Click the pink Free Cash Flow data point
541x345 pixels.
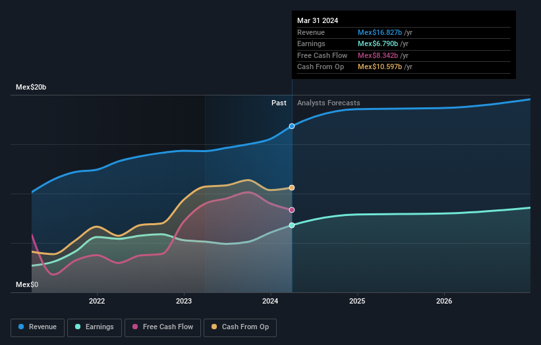click(x=292, y=210)
